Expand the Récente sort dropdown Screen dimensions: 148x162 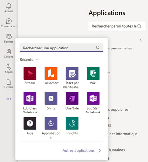click(x=29, y=60)
